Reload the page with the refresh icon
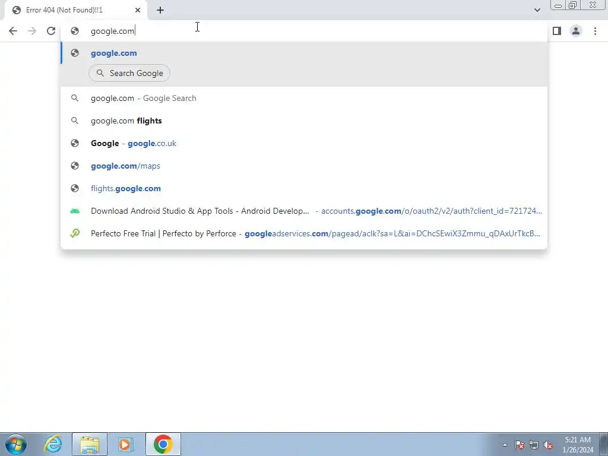 coord(51,31)
